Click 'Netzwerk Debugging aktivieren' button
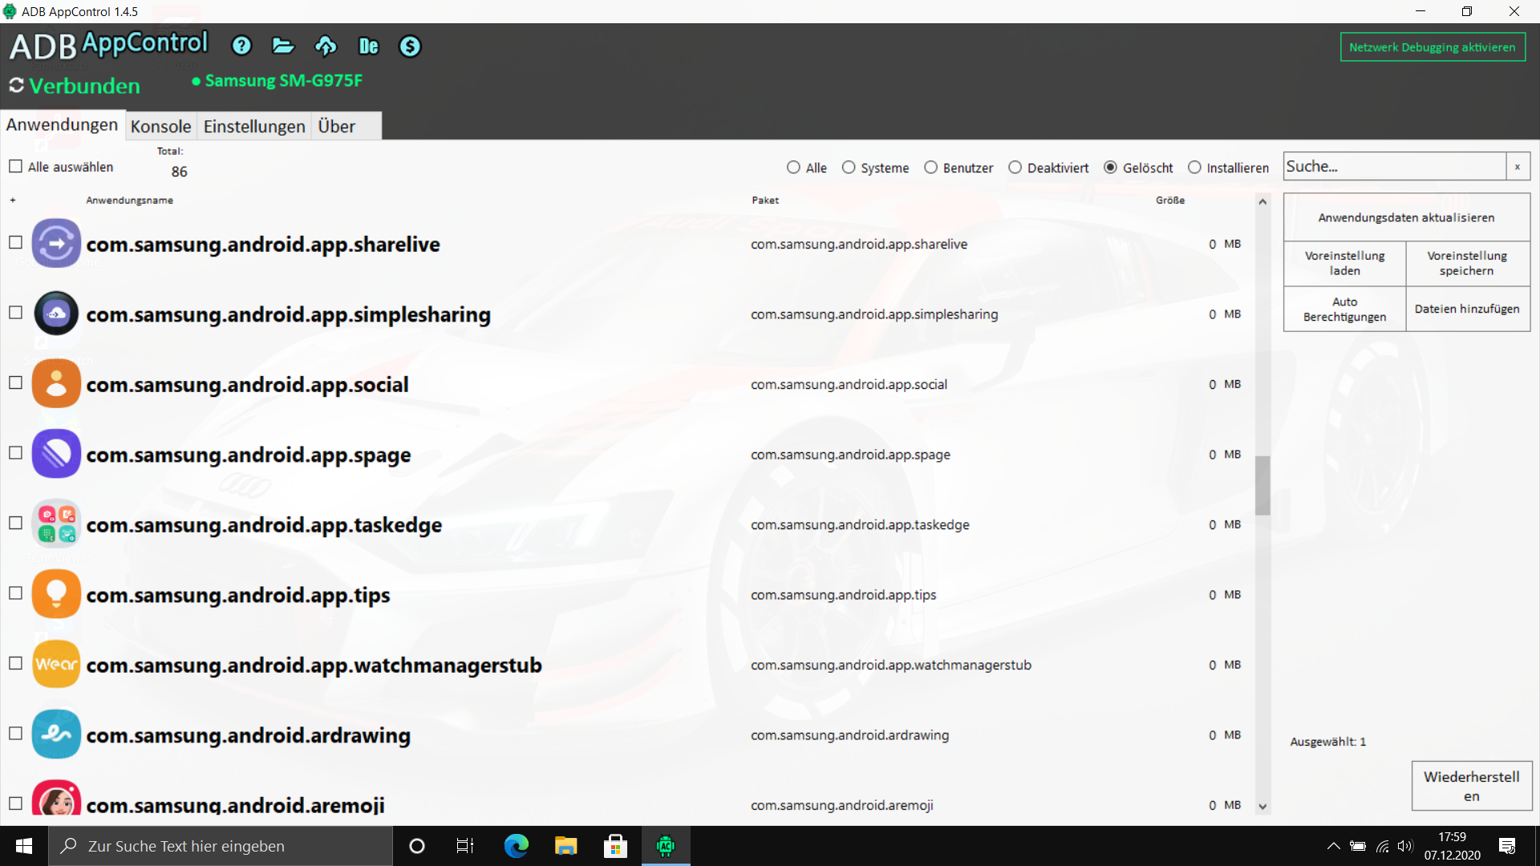Image resolution: width=1540 pixels, height=866 pixels. click(1433, 47)
